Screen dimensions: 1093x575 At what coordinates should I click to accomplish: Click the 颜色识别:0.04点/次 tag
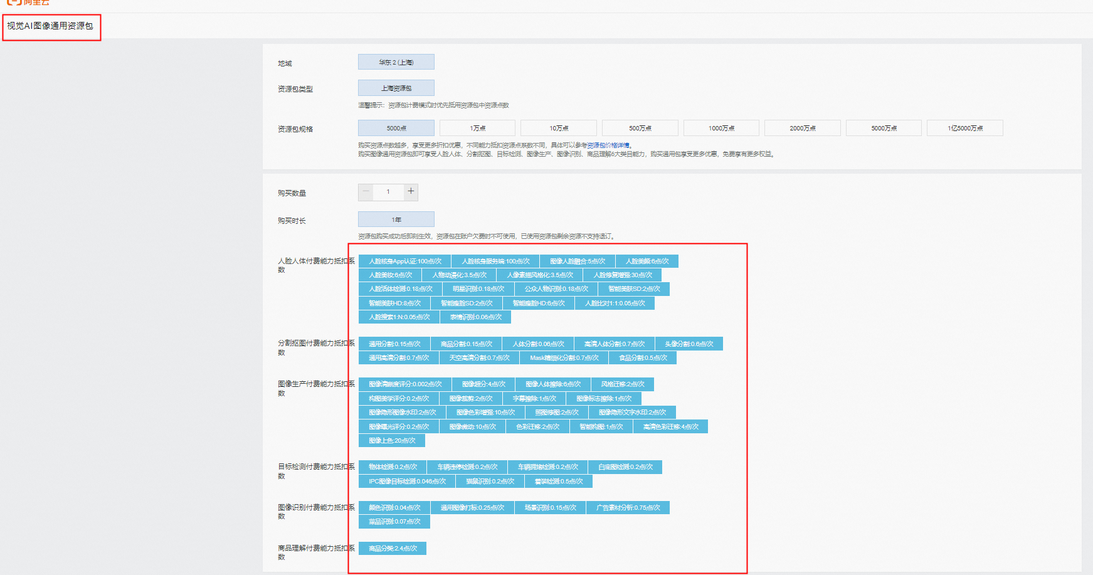tap(394, 507)
